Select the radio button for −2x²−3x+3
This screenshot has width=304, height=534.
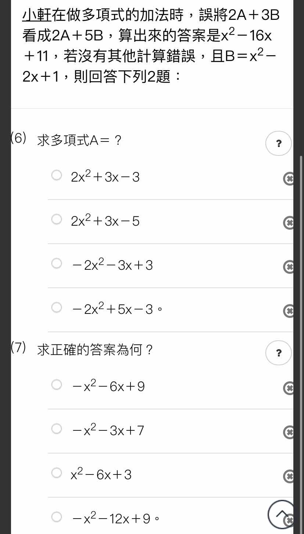tap(57, 263)
